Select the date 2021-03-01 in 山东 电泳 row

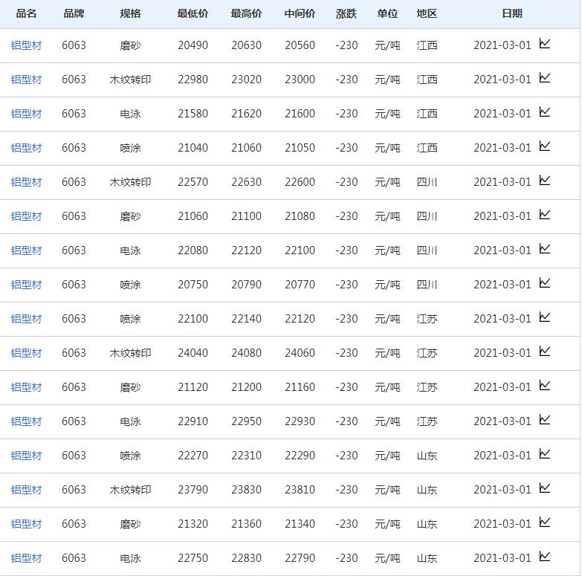502,558
